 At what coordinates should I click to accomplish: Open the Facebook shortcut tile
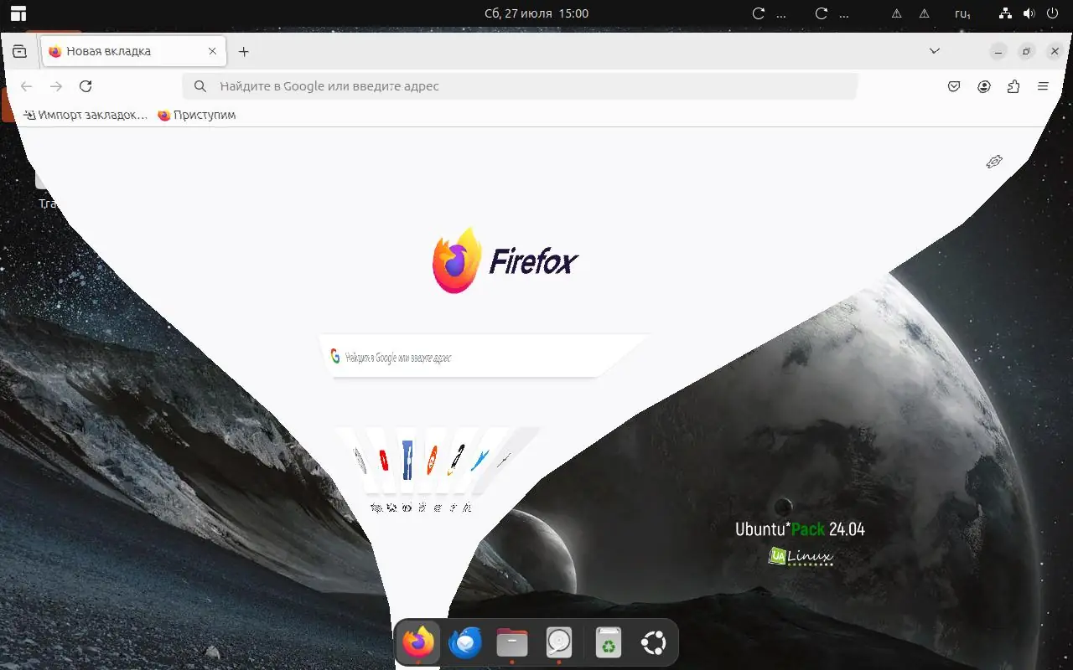tap(407, 461)
